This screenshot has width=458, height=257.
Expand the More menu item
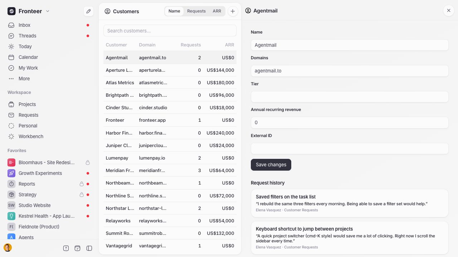[x=49, y=79]
